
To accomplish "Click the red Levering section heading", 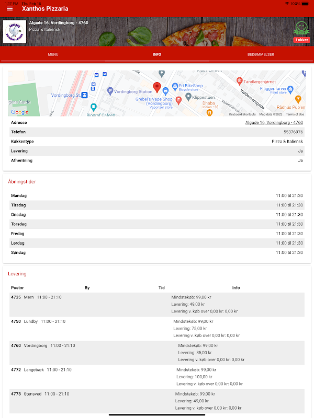I will point(17,274).
